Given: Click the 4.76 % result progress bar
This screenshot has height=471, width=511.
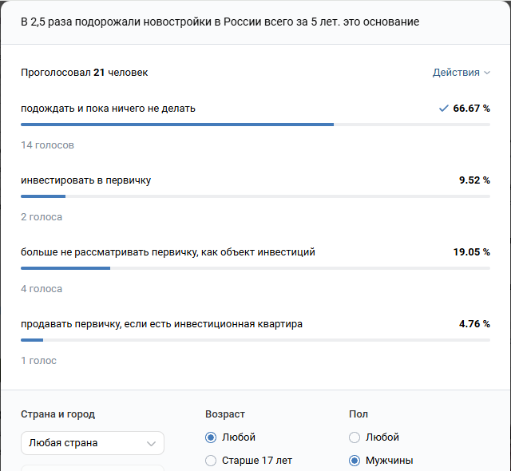Looking at the screenshot, I should click(255, 340).
